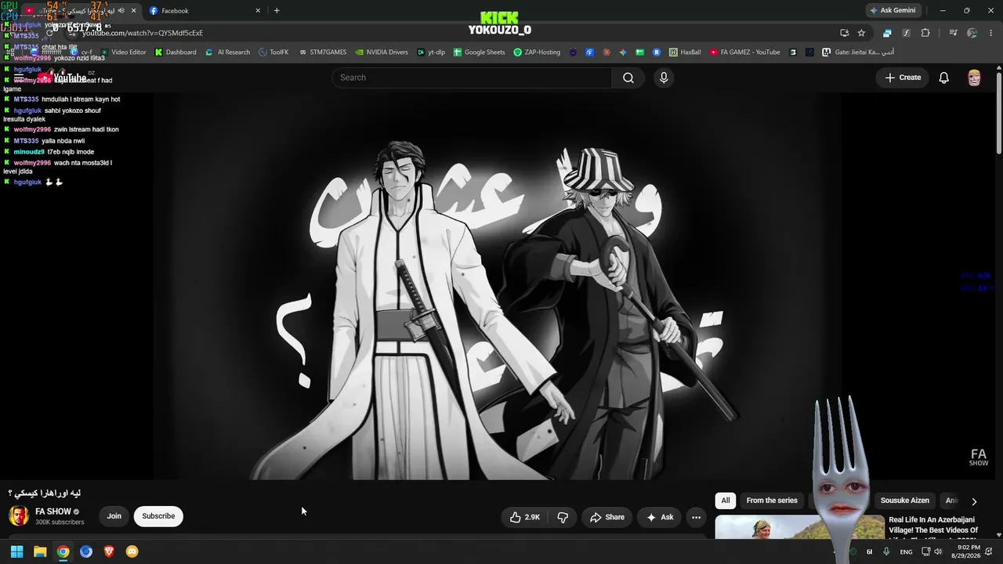Open the Azerbaijani Village video thumbnail
The width and height of the screenshot is (1003, 564).
pos(799,527)
